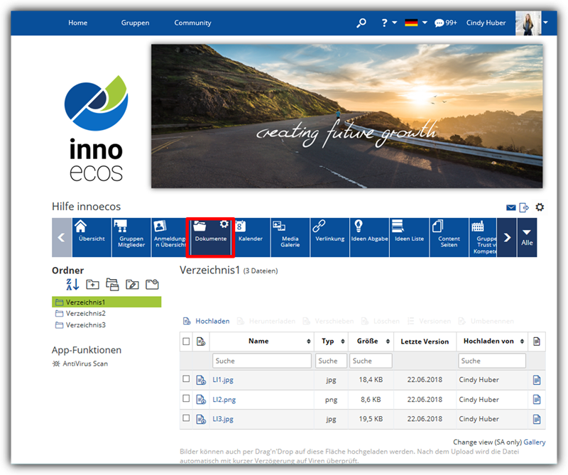The width and height of the screenshot is (568, 475).
Task: Click the Name column search field
Action: (x=261, y=361)
